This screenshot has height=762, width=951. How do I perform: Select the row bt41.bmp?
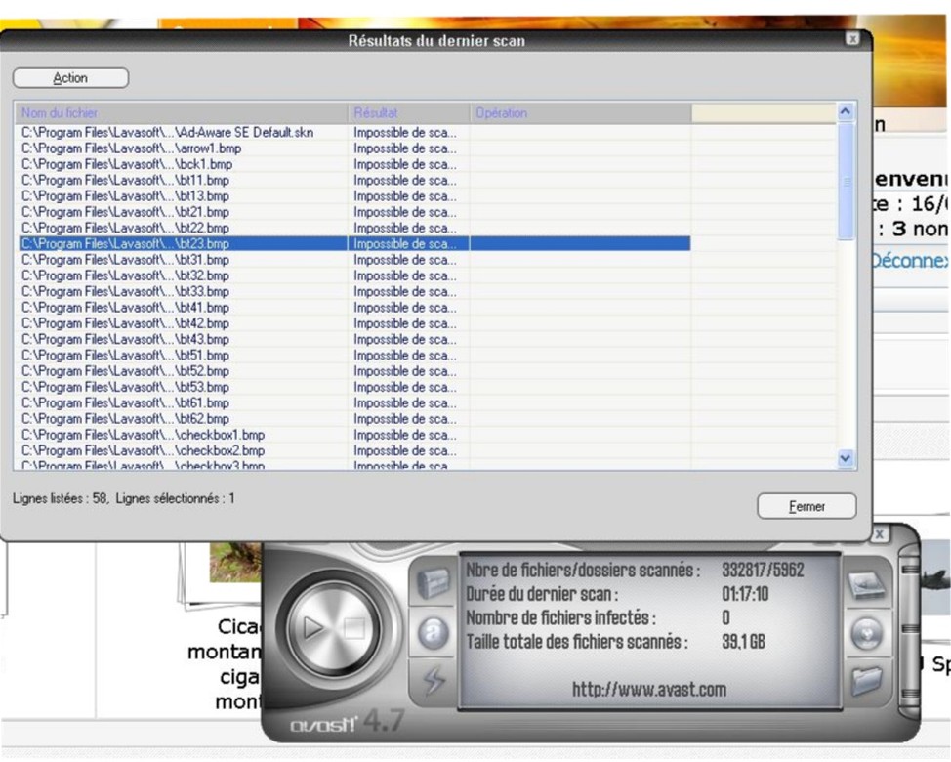pos(354,308)
